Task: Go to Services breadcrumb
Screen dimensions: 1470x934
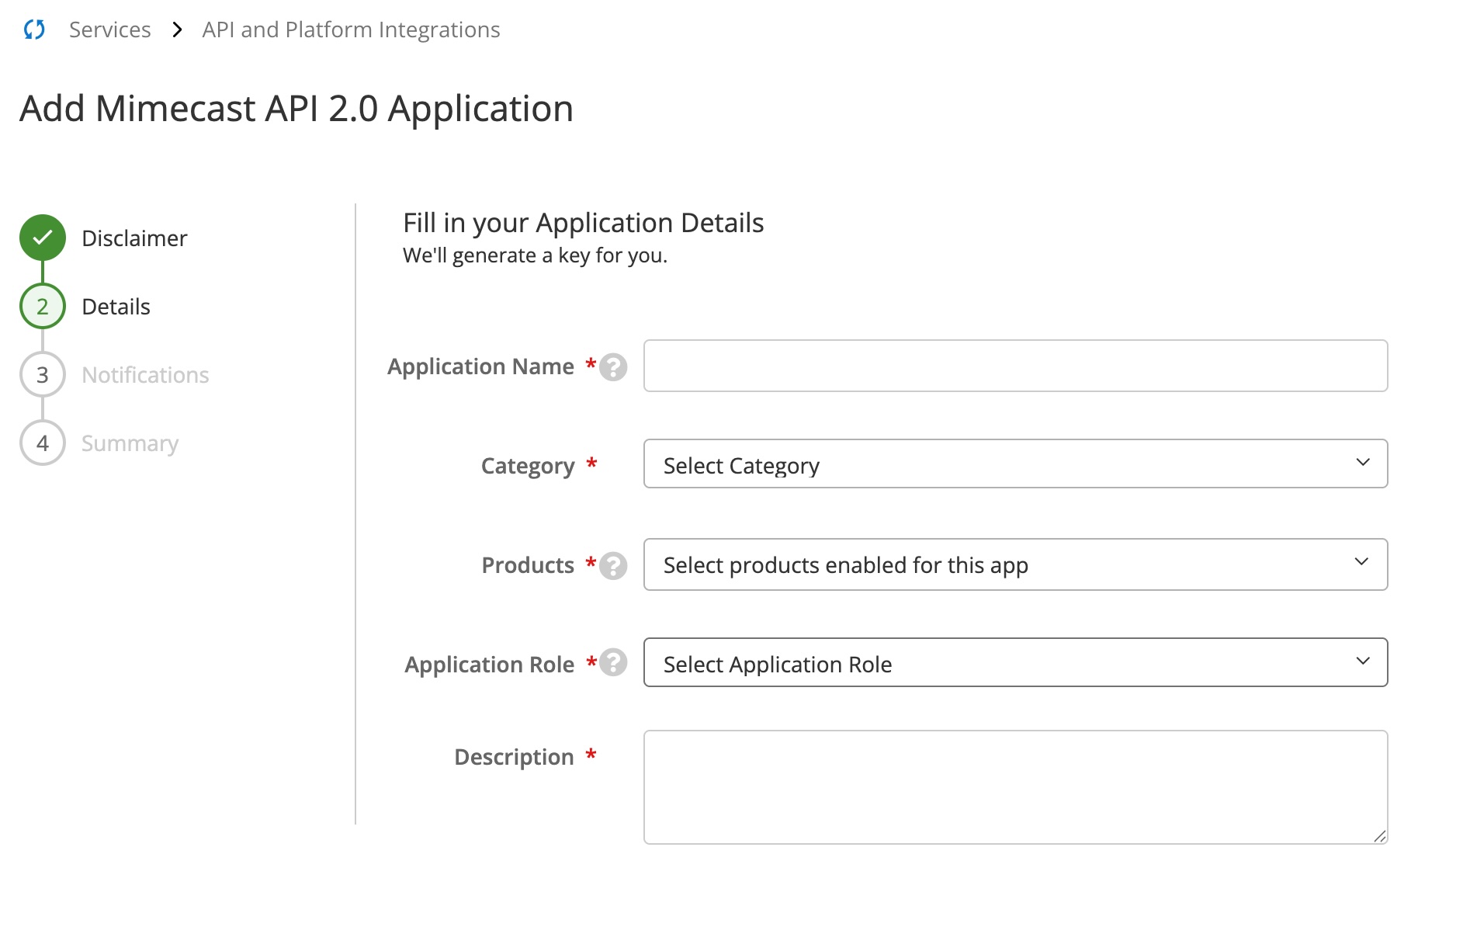Action: 110,30
